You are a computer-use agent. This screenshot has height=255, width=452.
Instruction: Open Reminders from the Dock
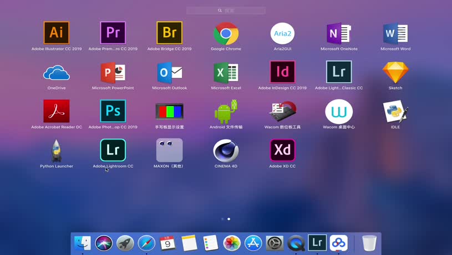[210, 243]
